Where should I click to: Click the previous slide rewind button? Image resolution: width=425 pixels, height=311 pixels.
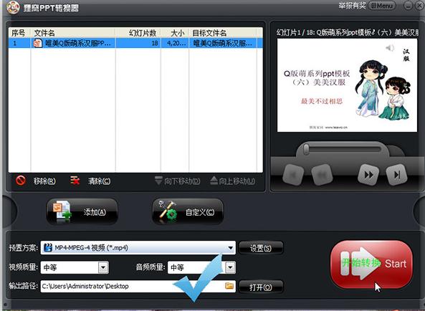point(322,175)
